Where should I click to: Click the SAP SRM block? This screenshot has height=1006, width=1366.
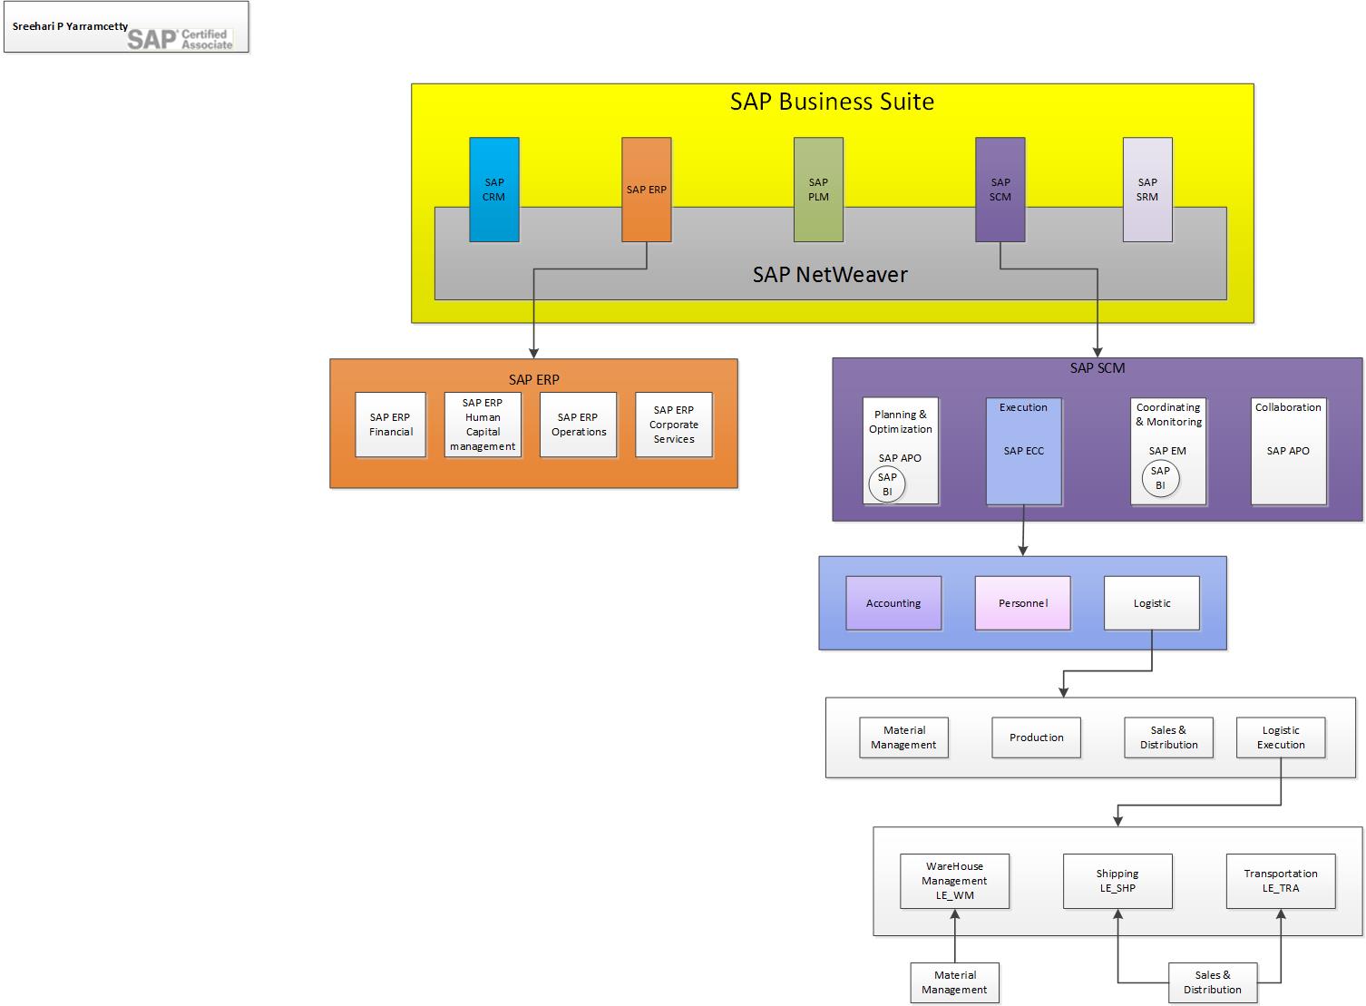[x=1147, y=190]
